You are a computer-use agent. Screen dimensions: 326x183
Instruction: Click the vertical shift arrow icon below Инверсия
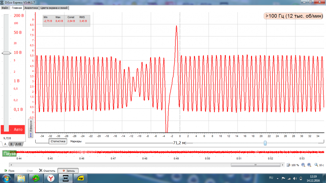pos(31,134)
